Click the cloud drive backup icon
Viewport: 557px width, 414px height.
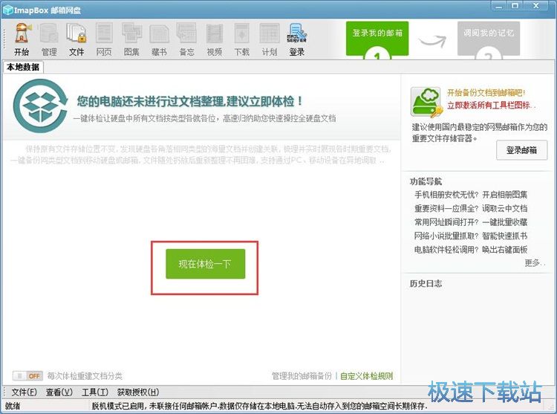426,103
